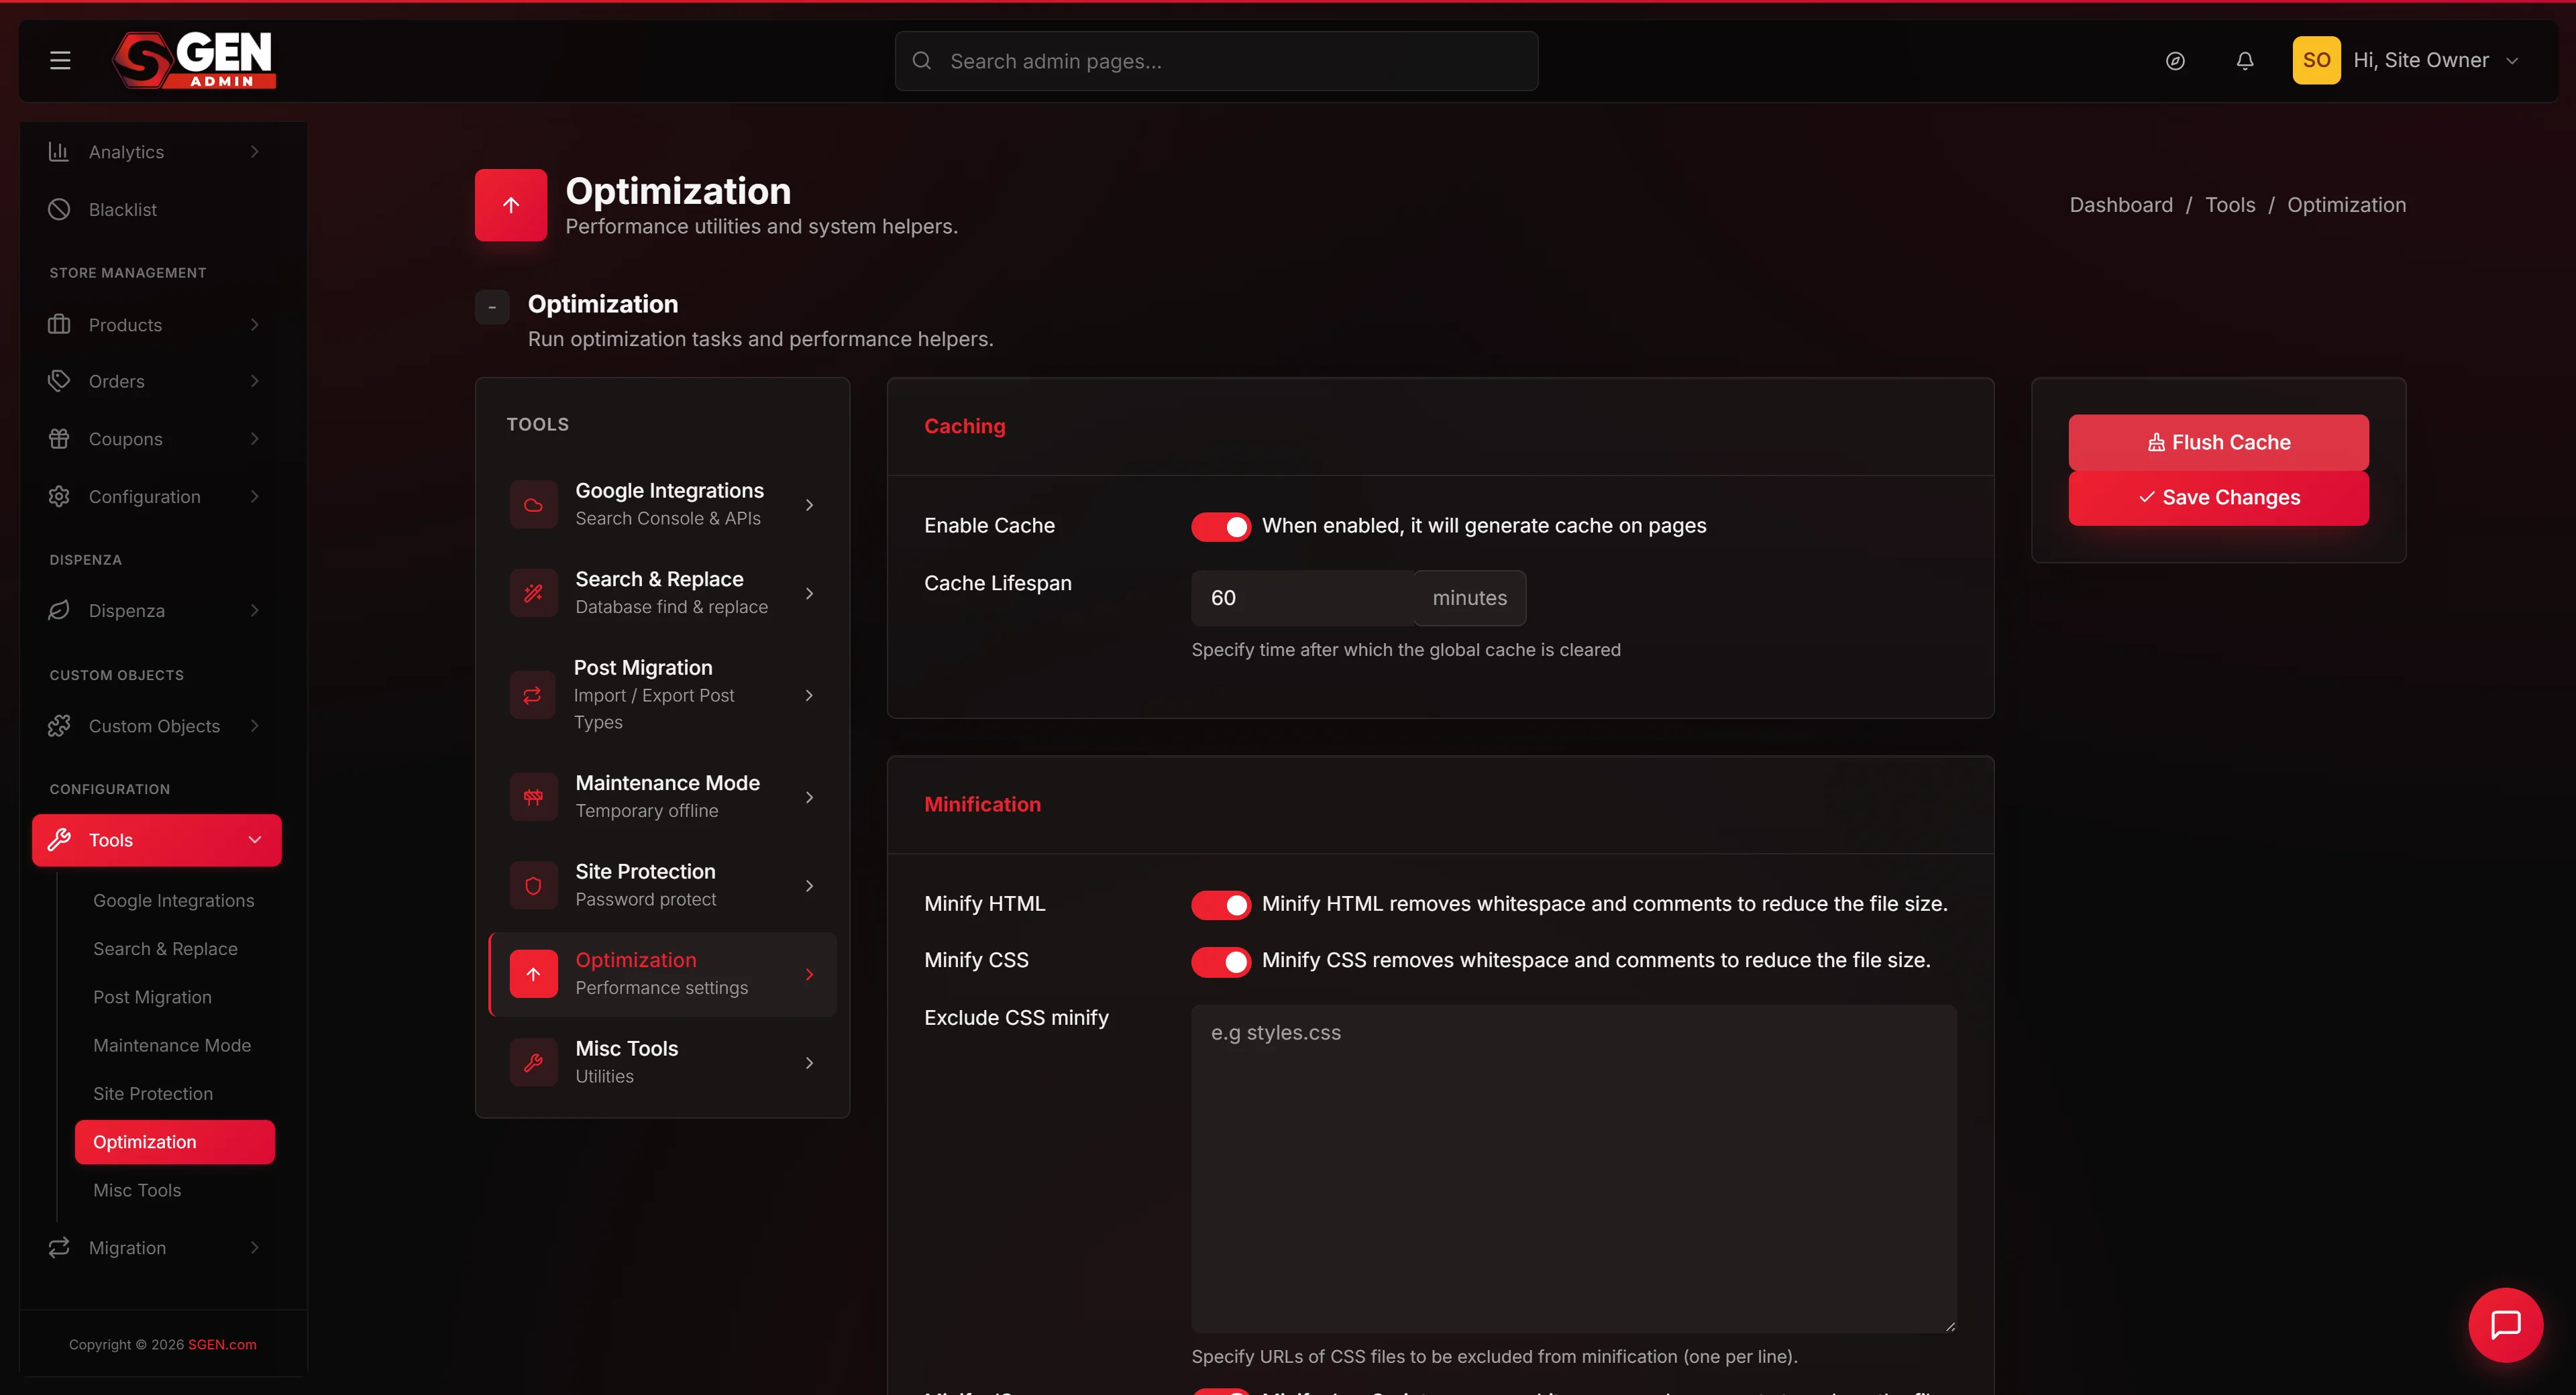Collapse the Tools sidebar menu chevron
The width and height of the screenshot is (2576, 1395).
coord(254,839)
